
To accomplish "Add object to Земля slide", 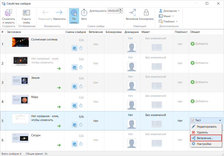I will (x=199, y=82).
